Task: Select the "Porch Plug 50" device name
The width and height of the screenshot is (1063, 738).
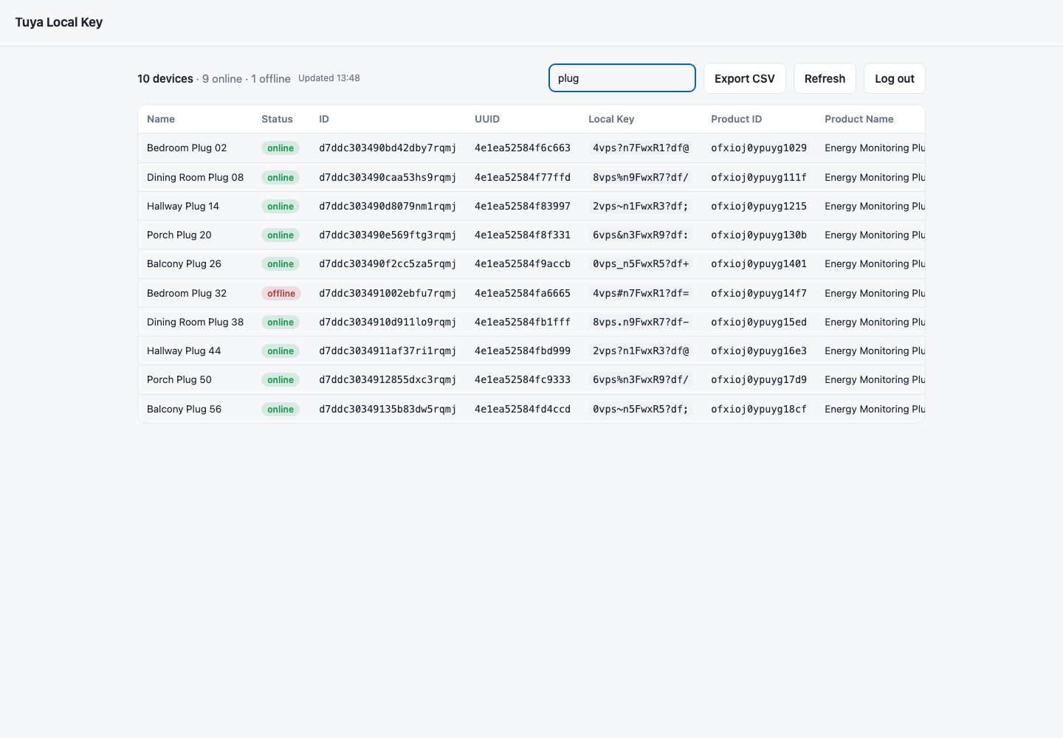Action: click(x=179, y=379)
